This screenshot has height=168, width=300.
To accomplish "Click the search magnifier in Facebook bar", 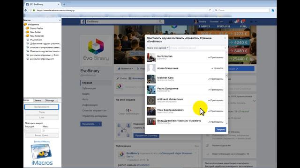I will [x=160, y=21].
